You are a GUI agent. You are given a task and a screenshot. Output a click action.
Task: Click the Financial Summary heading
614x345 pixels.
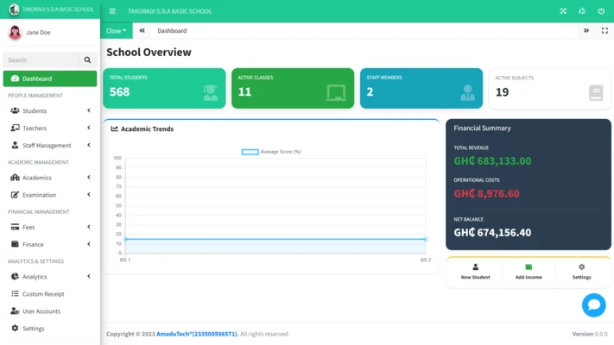click(x=483, y=128)
